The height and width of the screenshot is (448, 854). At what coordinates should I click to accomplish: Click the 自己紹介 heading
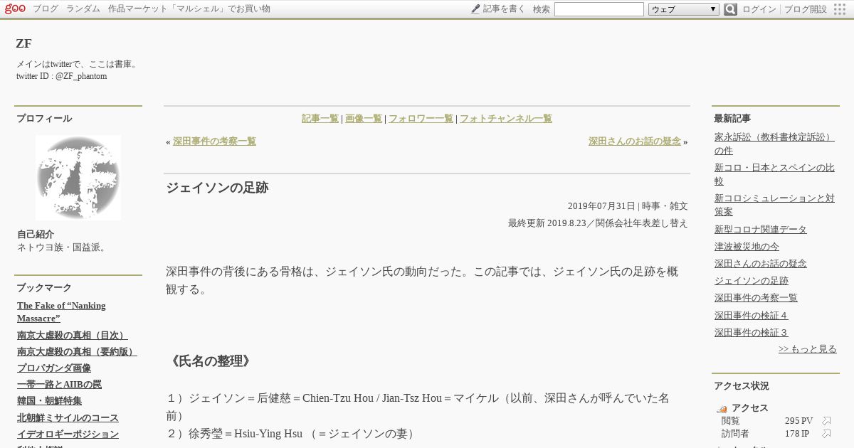pos(36,235)
